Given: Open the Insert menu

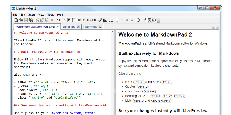Looking at the screenshot, I should click(32, 15).
